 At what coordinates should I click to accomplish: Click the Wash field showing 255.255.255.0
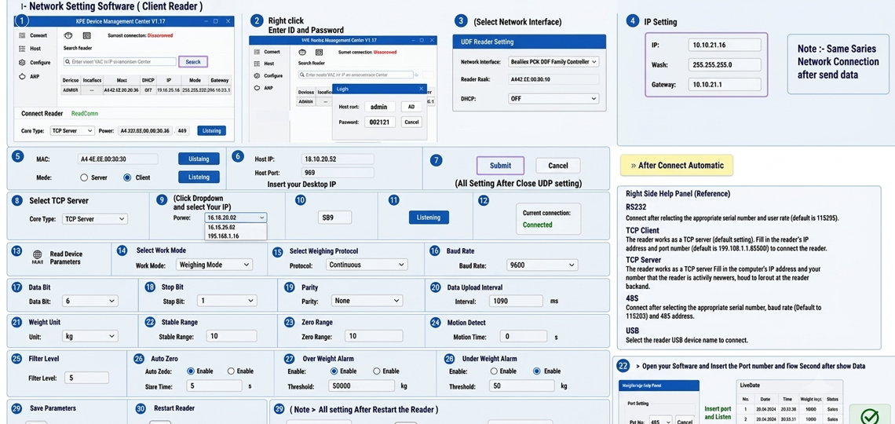725,64
